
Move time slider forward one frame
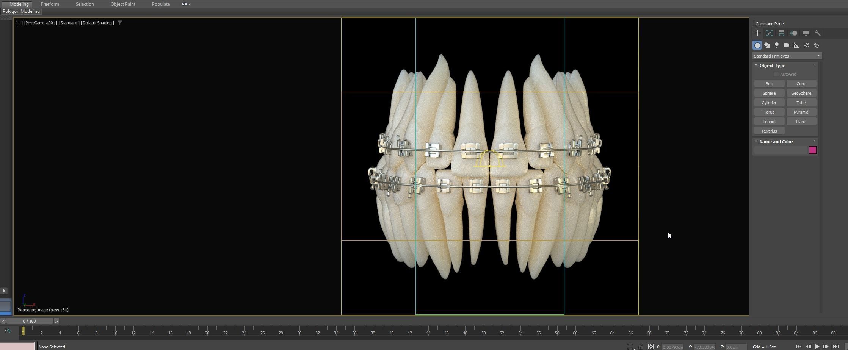[x=56, y=321]
